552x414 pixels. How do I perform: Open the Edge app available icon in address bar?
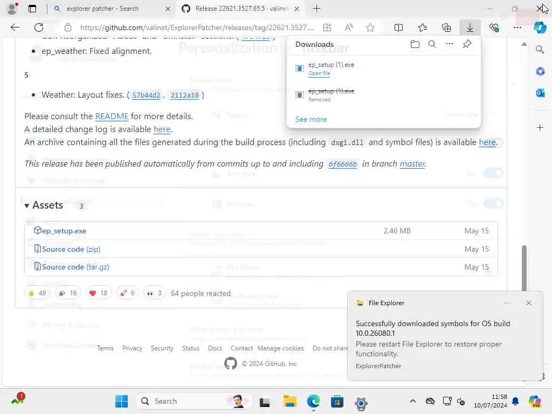click(327, 27)
